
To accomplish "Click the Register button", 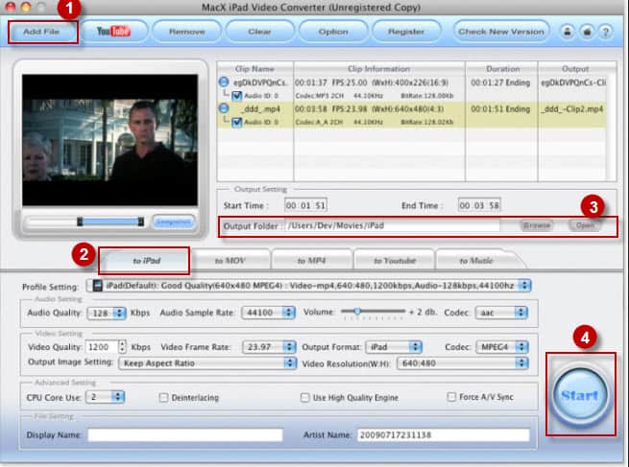I will pos(406,32).
